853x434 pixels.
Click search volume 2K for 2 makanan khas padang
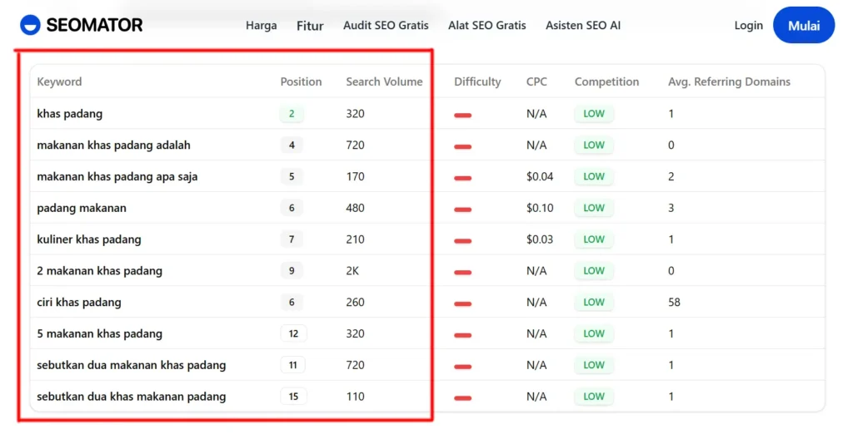[x=352, y=271]
